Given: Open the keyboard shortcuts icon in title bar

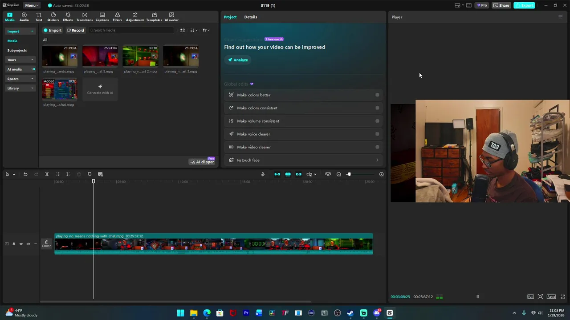Looking at the screenshot, I should (468, 5).
